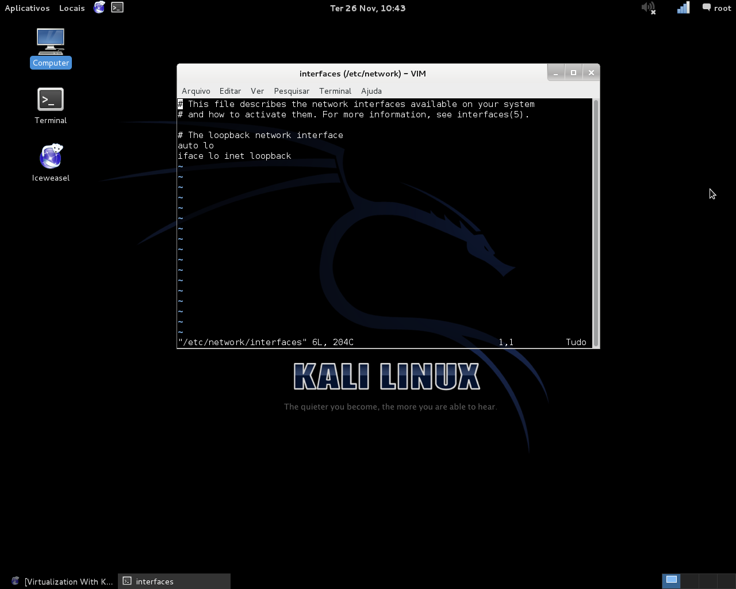Click the 'Tudo' scroll indicator

576,342
